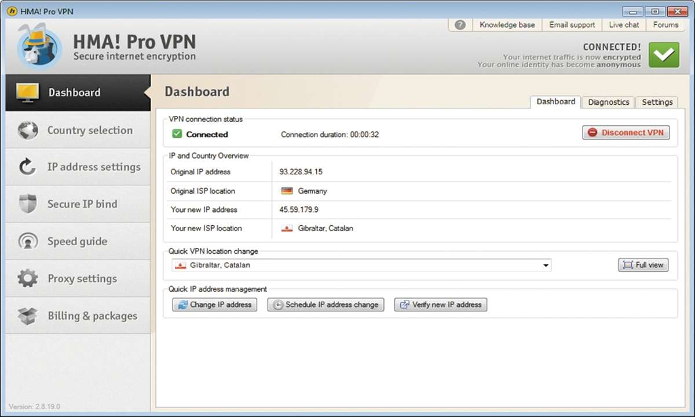Image resolution: width=695 pixels, height=417 pixels.
Task: Click the green connected checkmark icon at top right
Action: click(x=664, y=55)
